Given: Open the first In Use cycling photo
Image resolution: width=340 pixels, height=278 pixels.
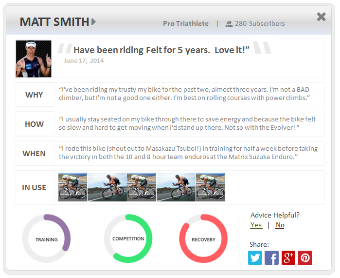Looking at the screenshot, I should point(72,187).
